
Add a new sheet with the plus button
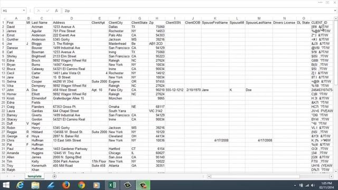click(x=54, y=176)
